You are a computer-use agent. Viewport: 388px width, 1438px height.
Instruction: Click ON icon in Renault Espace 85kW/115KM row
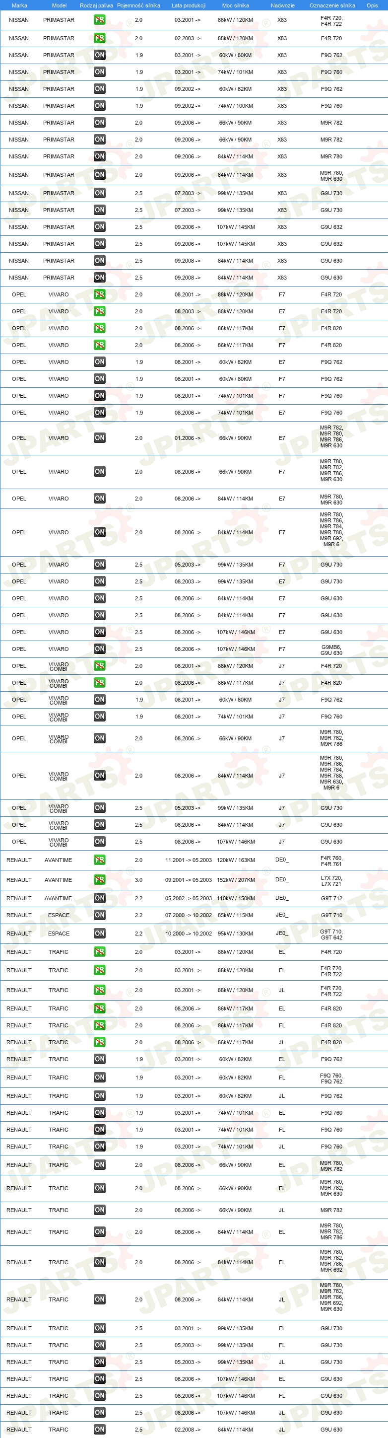pos(100,915)
